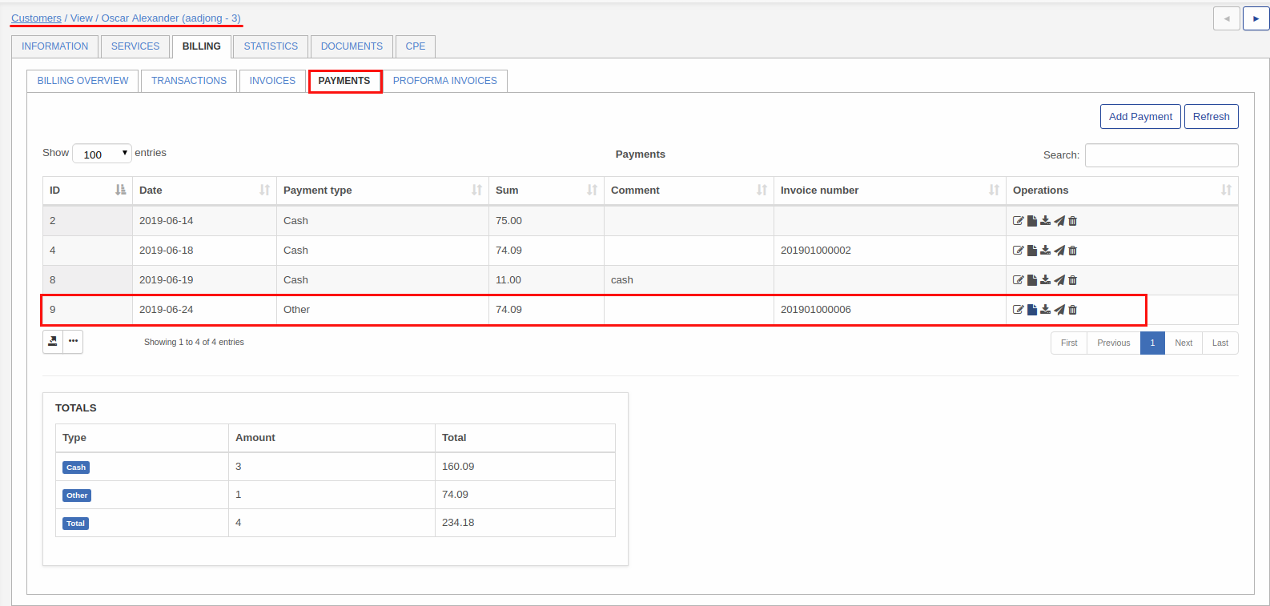
Task: Click the Cash badge in Totals
Action: click(76, 468)
